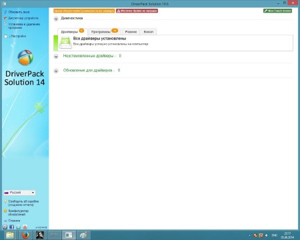This screenshot has width=300, height=240.
Task: Click the ENG input language indicator
Action: coord(274,235)
